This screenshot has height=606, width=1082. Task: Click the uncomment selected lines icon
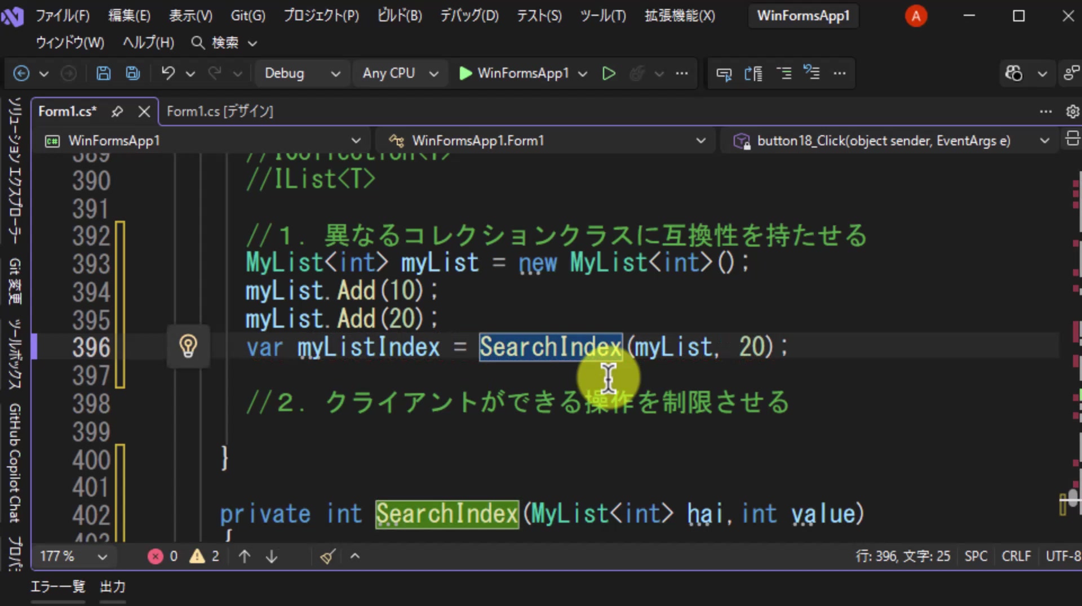[x=812, y=73]
